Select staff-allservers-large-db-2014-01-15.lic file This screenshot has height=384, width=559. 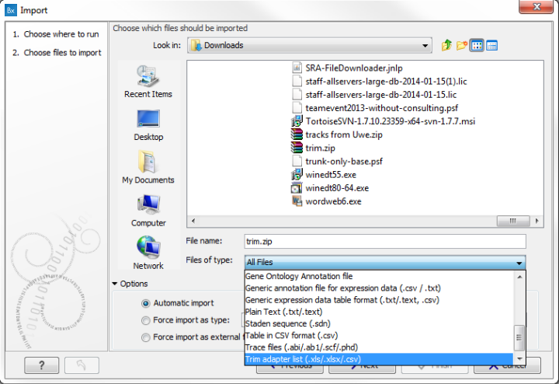click(x=374, y=95)
